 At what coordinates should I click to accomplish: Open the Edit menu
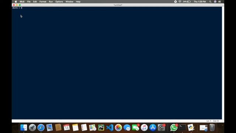coord(35,1)
